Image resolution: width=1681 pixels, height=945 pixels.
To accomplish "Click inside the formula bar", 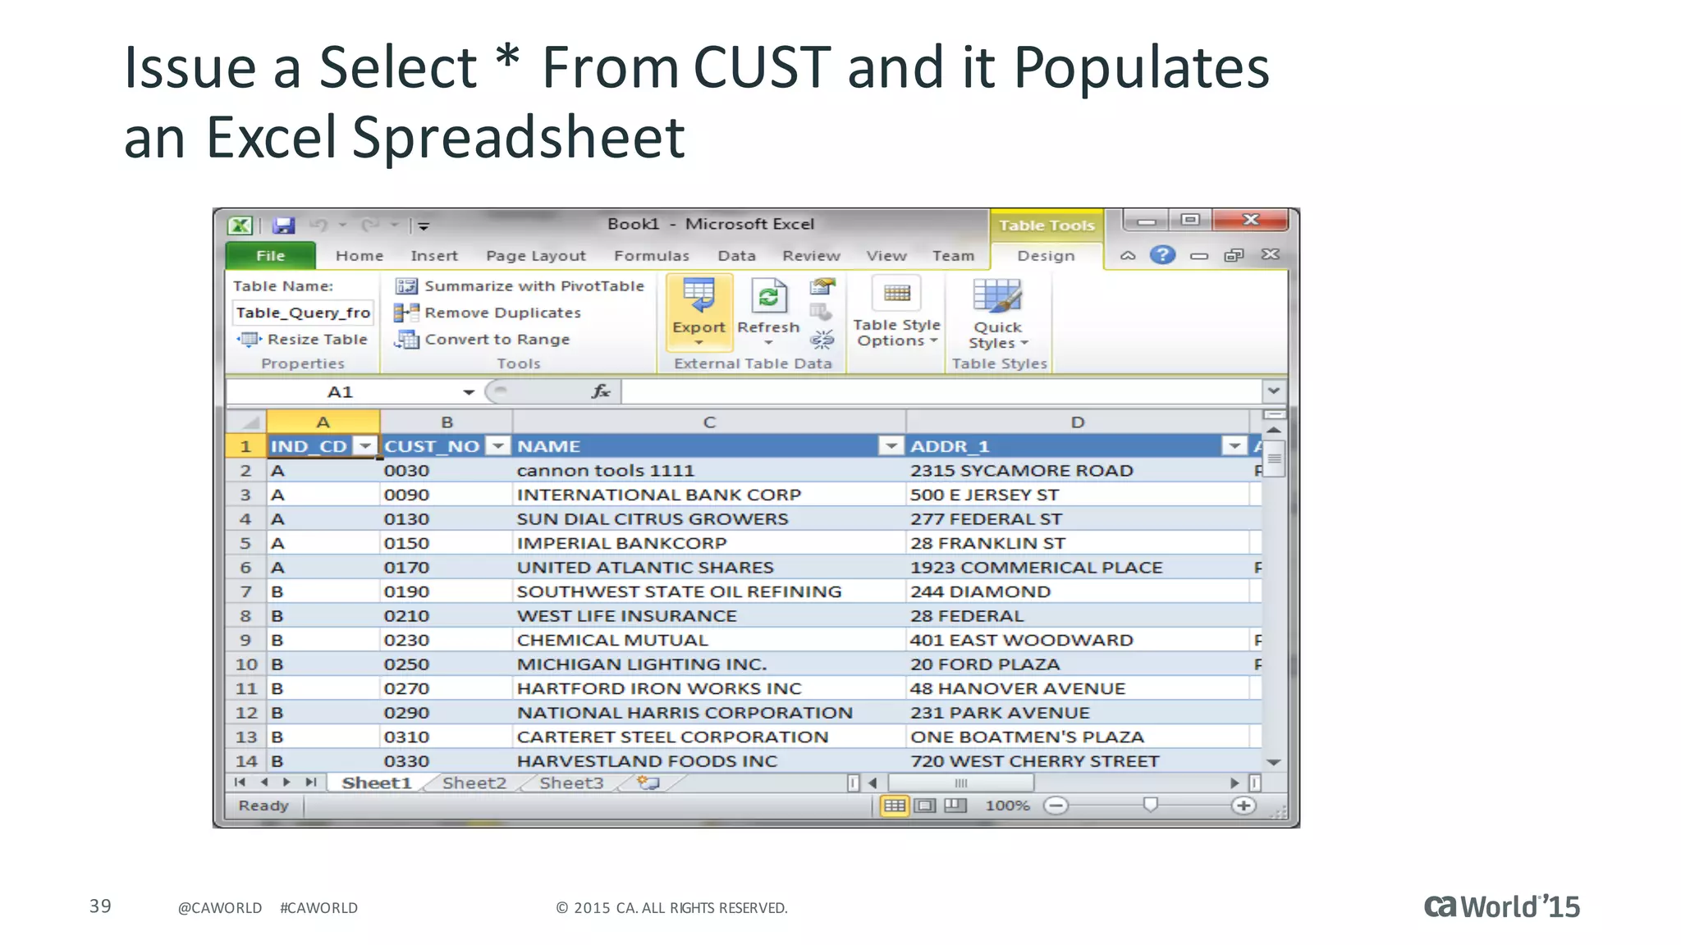I will tap(941, 392).
